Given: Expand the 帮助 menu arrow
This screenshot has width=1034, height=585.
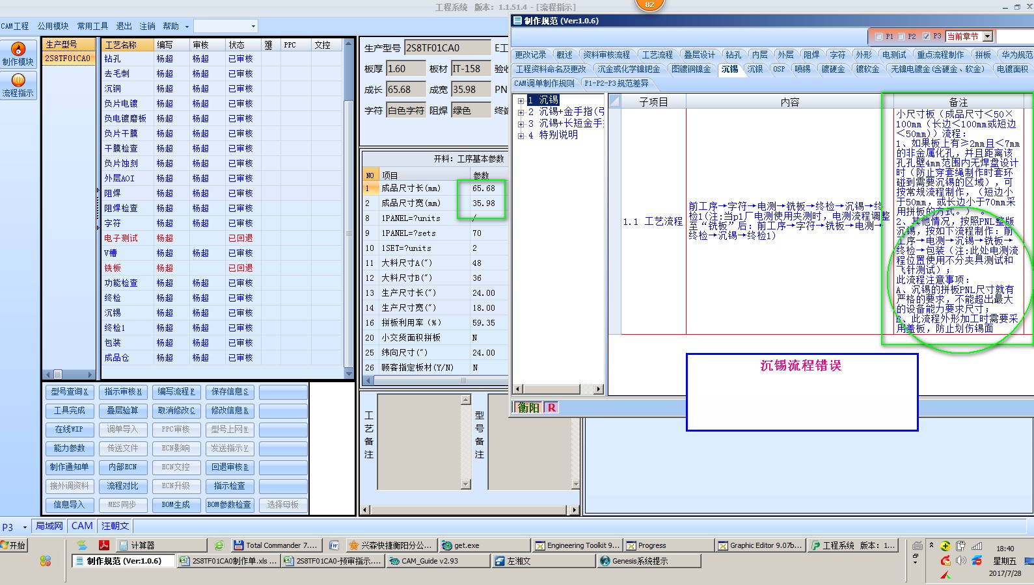Looking at the screenshot, I should coord(187,27).
